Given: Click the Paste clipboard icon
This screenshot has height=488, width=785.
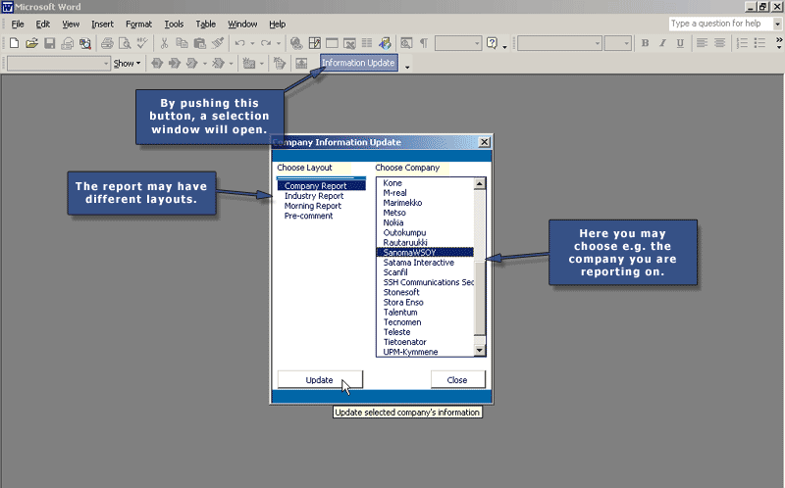Looking at the screenshot, I should 200,43.
